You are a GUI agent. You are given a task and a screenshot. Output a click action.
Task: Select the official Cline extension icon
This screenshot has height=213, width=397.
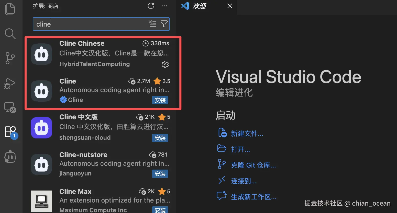pos(41,91)
